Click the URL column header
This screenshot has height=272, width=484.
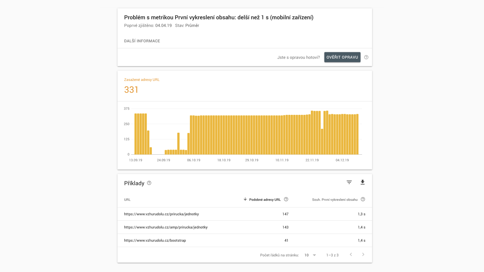(127, 200)
